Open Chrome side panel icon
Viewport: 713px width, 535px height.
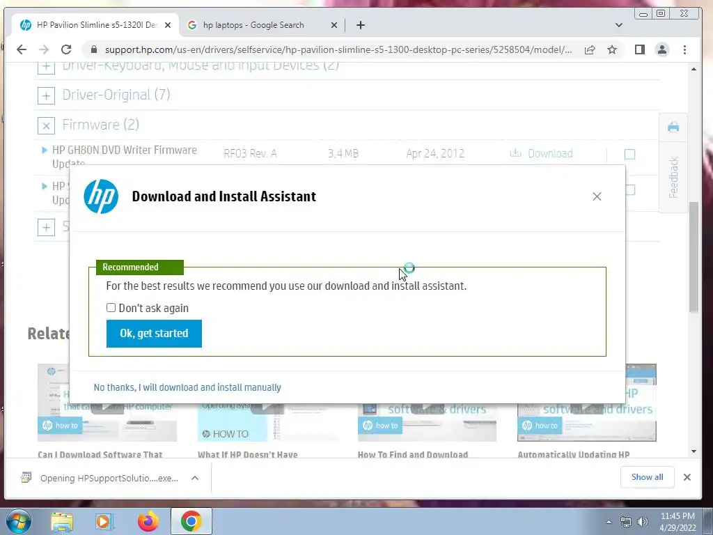point(640,49)
